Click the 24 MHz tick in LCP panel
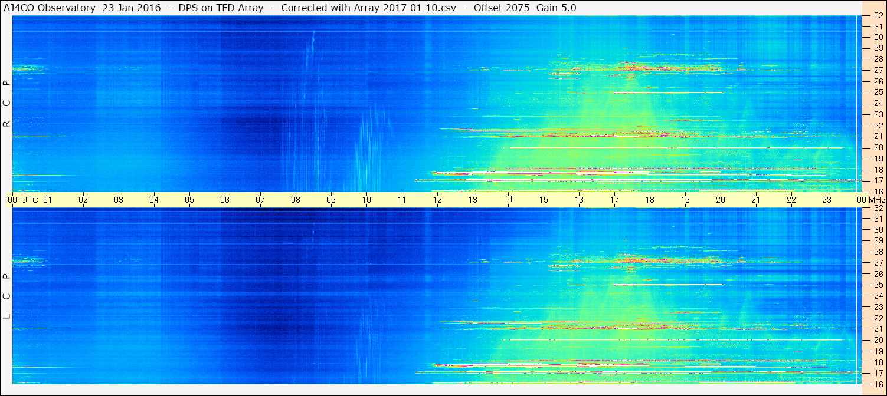This screenshot has height=396, width=887. point(878,296)
